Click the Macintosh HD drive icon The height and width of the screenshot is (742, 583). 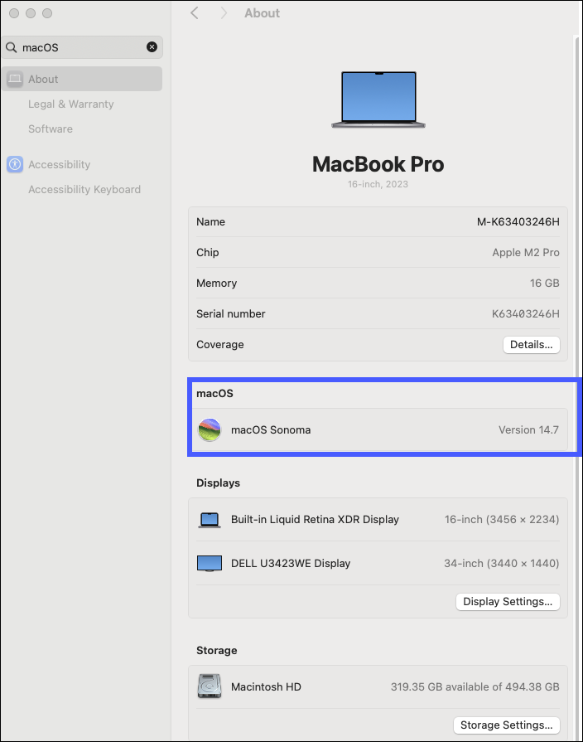pyautogui.click(x=210, y=686)
